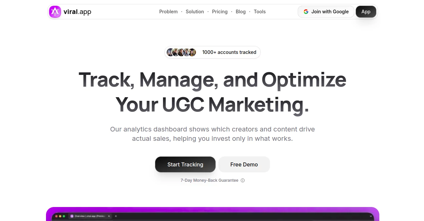Screen dimensions: 424x221
Task: Click the Solution navigation link
Action: click(195, 12)
